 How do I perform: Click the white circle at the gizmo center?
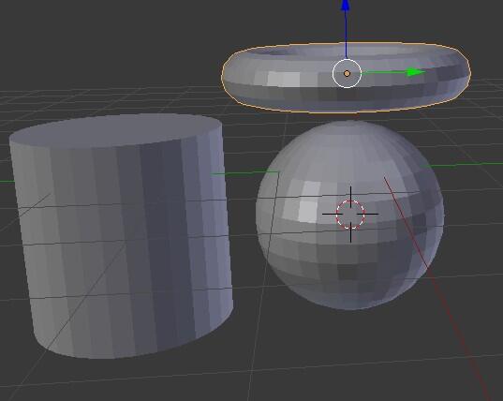tap(347, 73)
